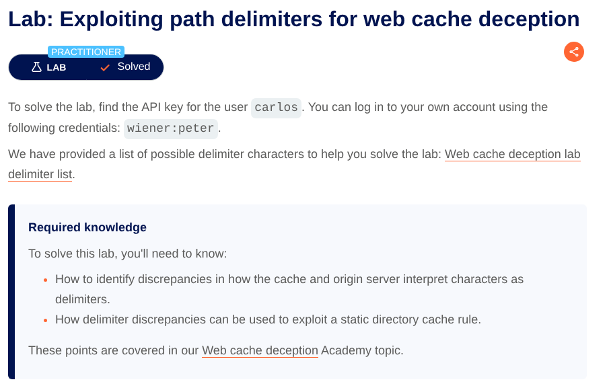Click the carlos username code snippet
The height and width of the screenshot is (388, 609).
coord(276,108)
